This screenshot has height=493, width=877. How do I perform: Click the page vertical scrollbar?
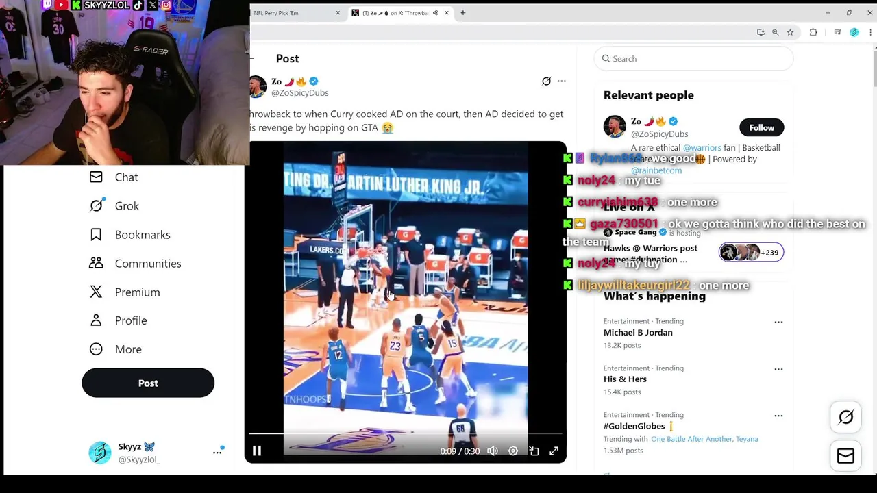click(x=874, y=68)
